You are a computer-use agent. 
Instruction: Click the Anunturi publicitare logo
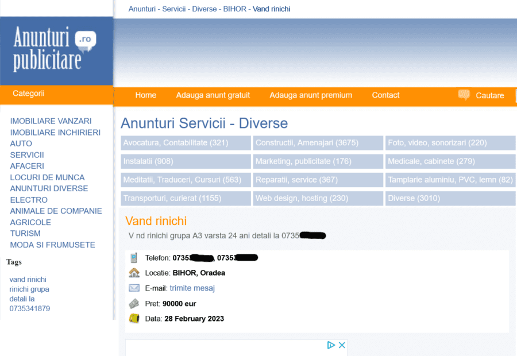[x=54, y=49]
